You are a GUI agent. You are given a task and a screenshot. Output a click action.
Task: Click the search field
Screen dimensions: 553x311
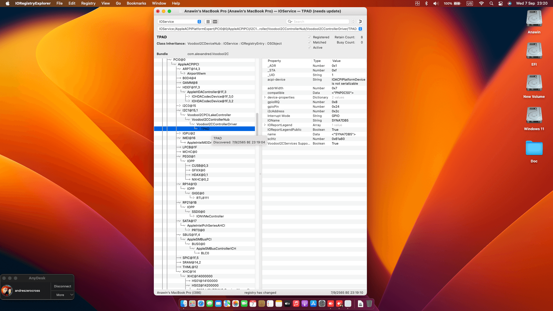(318, 22)
